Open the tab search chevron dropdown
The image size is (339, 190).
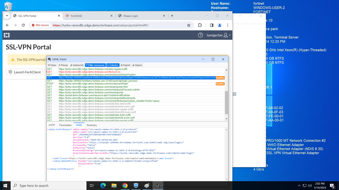tap(7, 16)
